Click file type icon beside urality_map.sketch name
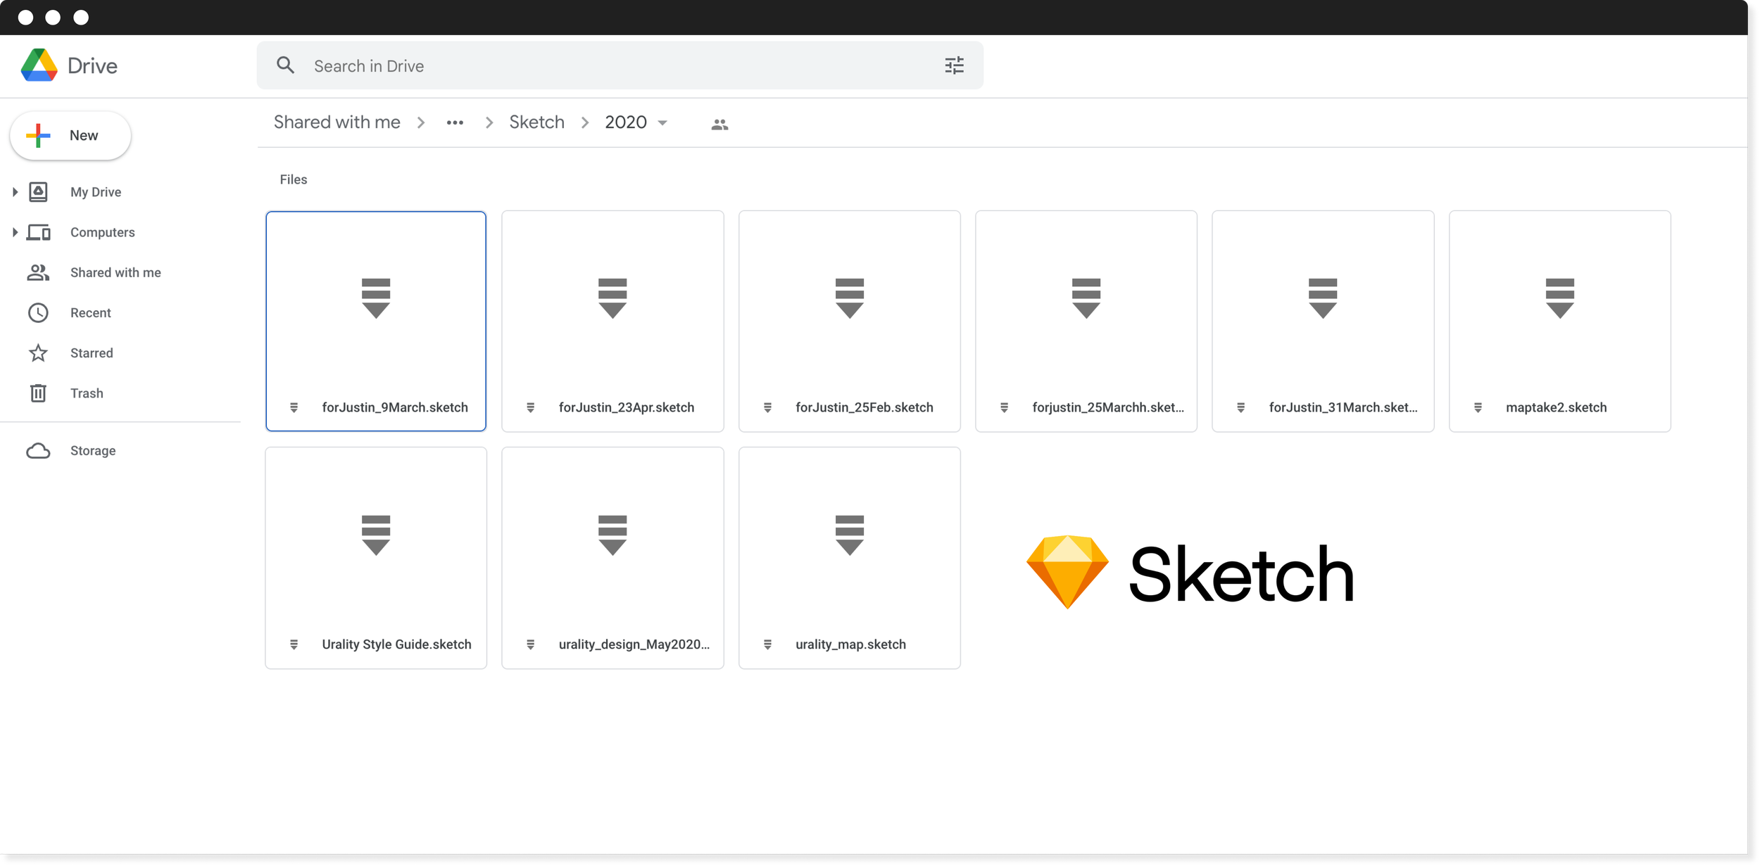The width and height of the screenshot is (1760, 866). tap(768, 644)
